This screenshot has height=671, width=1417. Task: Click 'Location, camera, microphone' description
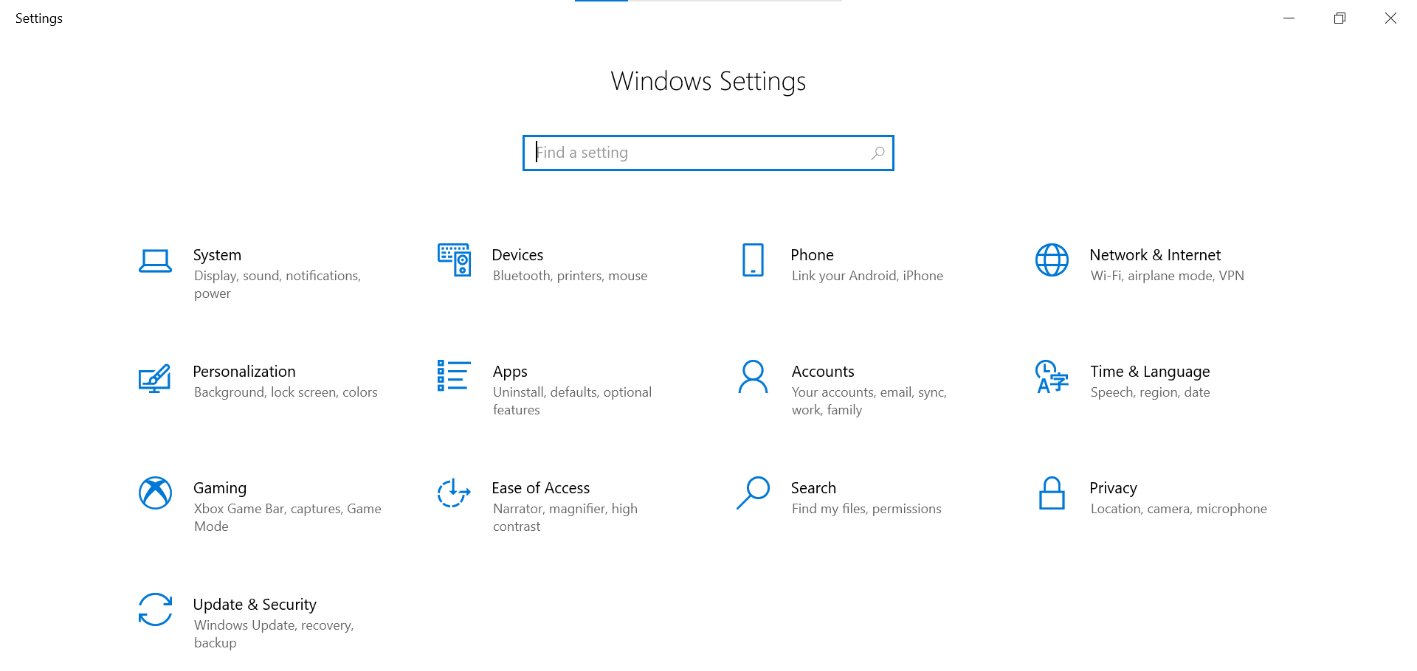(1179, 509)
